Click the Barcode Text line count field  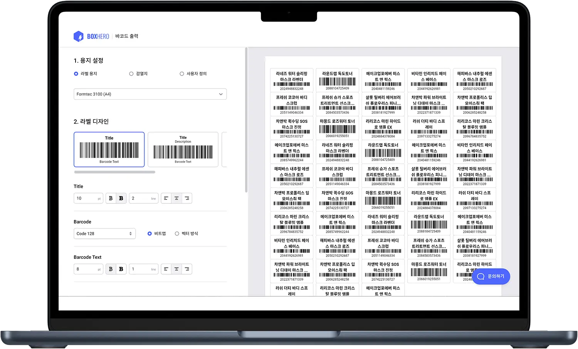[x=143, y=269]
